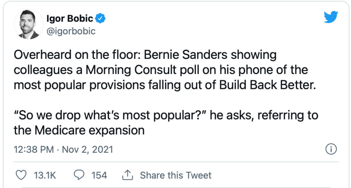Viewport: 351px width, 188px height.
Task: Click the 12:38 PM time text
Action: pos(34,150)
